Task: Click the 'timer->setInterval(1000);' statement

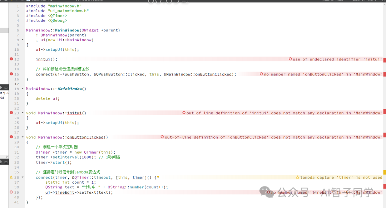Action: (66, 157)
